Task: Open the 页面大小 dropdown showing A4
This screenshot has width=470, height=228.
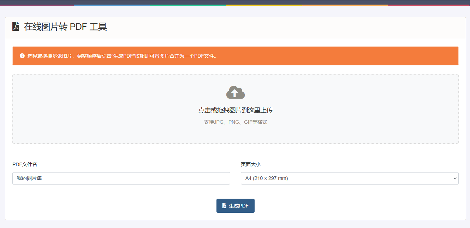Action: click(350, 178)
